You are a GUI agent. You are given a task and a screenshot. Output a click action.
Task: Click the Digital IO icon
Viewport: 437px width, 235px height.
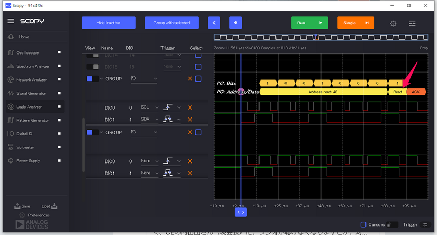click(x=11, y=134)
